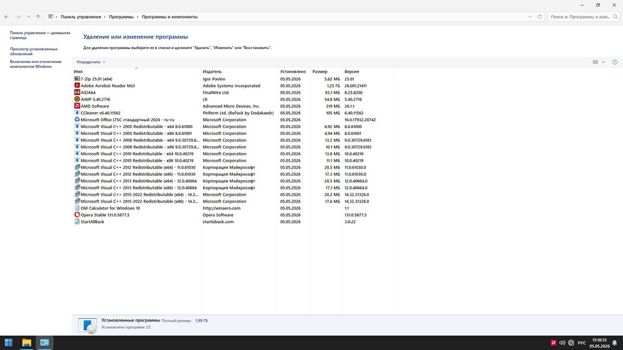This screenshot has width=623, height=350.
Task: Select startisback.com publisher cell
Action: [218, 221]
